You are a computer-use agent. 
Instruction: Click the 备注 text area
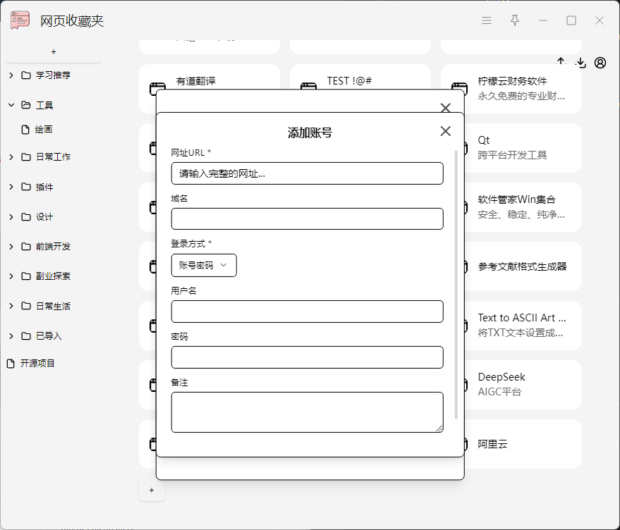tap(307, 412)
